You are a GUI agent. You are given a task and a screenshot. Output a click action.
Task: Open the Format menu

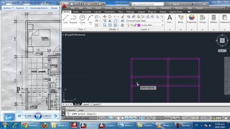[109, 8]
